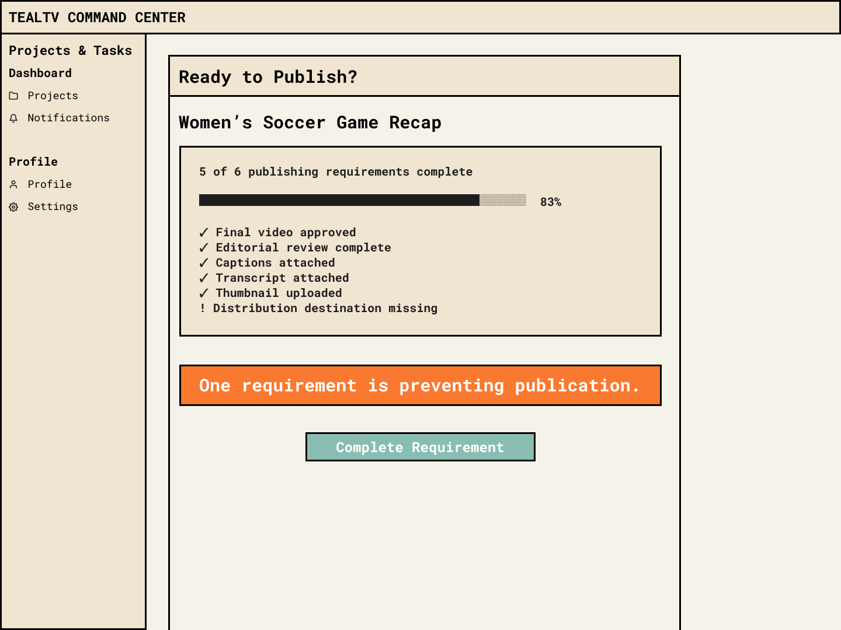
Task: Select 'Editorial review complete' line
Action: point(295,247)
